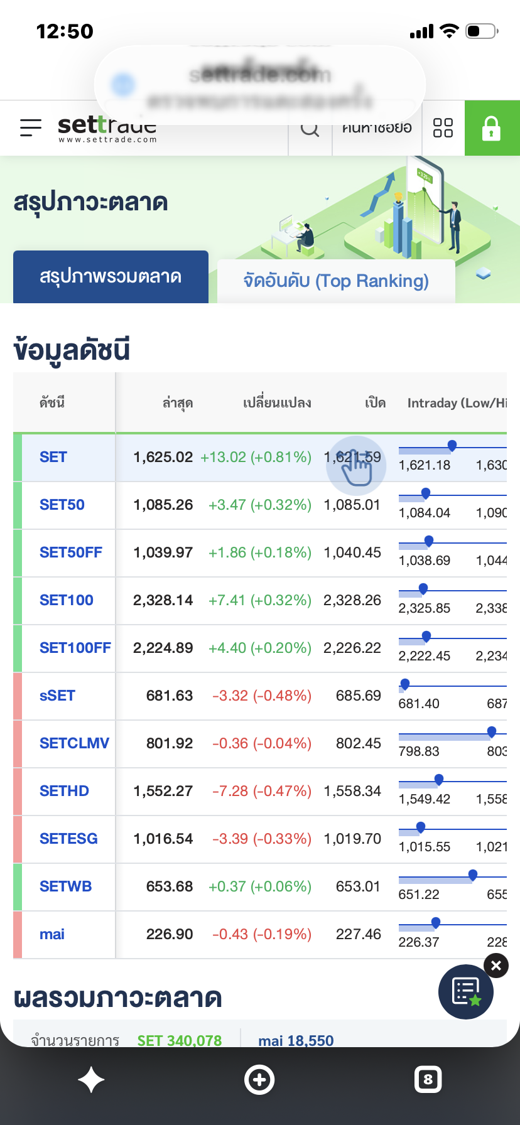Tap the magnifier search icon
Viewport: 520px width, 1125px height.
(x=310, y=128)
